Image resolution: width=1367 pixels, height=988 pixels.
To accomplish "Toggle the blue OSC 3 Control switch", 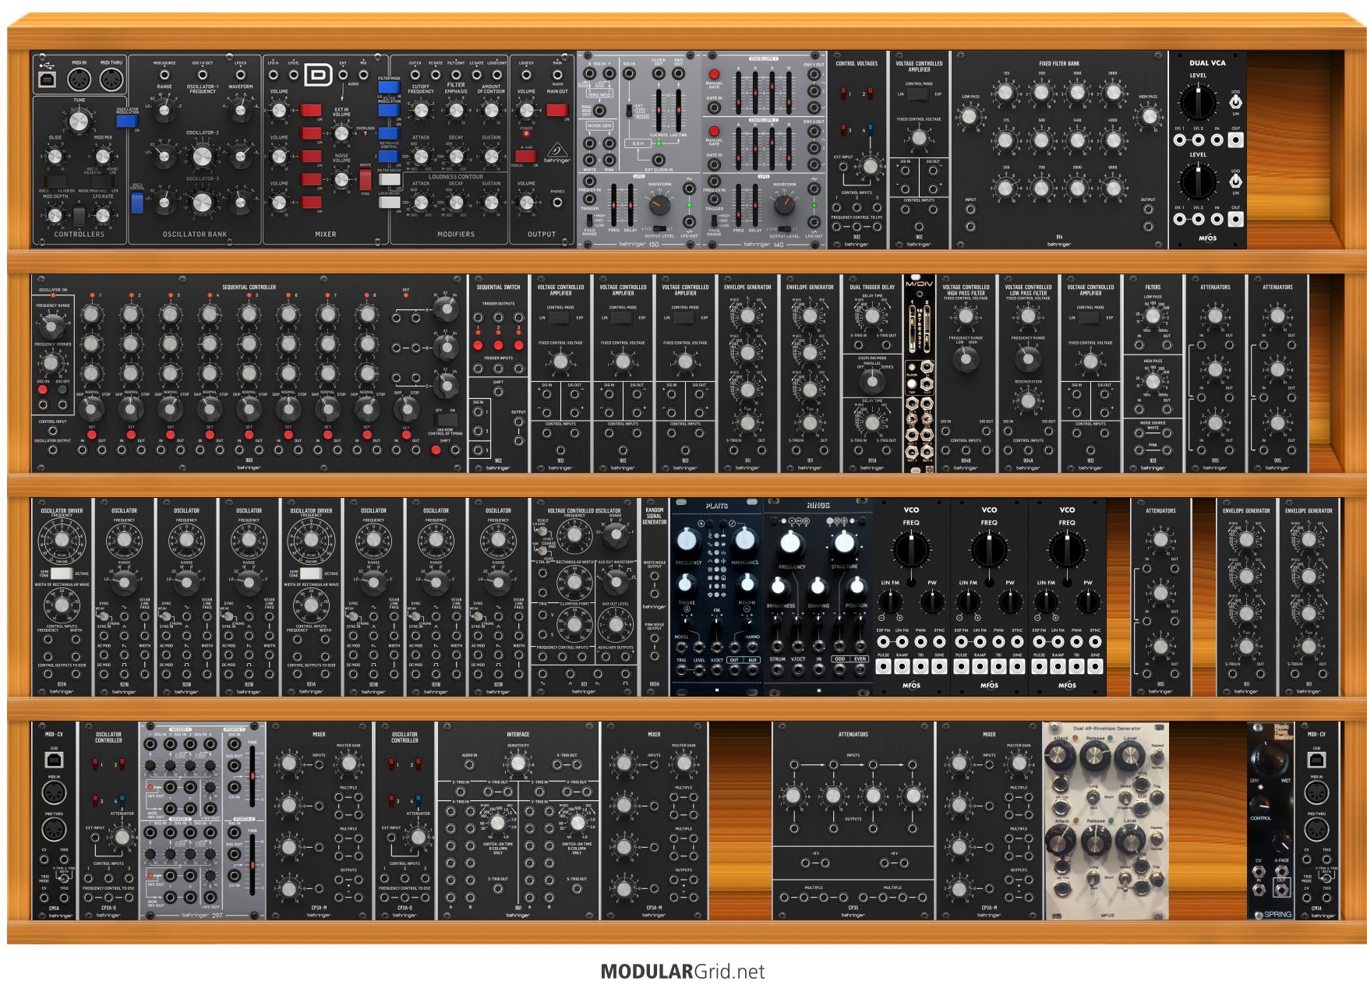I will [x=137, y=203].
